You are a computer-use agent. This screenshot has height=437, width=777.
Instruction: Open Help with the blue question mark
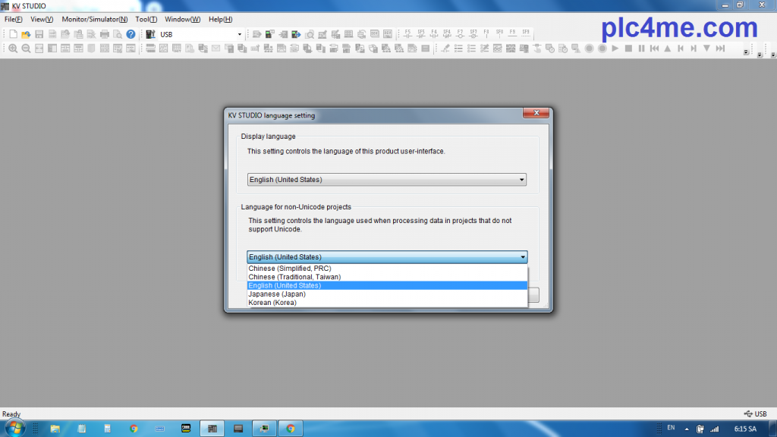tap(131, 34)
